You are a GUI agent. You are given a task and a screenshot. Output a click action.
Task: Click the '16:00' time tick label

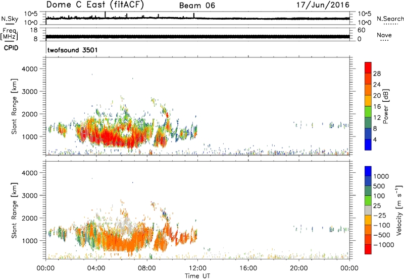pos(248,268)
